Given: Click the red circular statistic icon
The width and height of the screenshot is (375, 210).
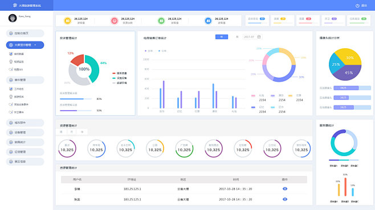Looking at the screenshot, I should click(115, 20).
